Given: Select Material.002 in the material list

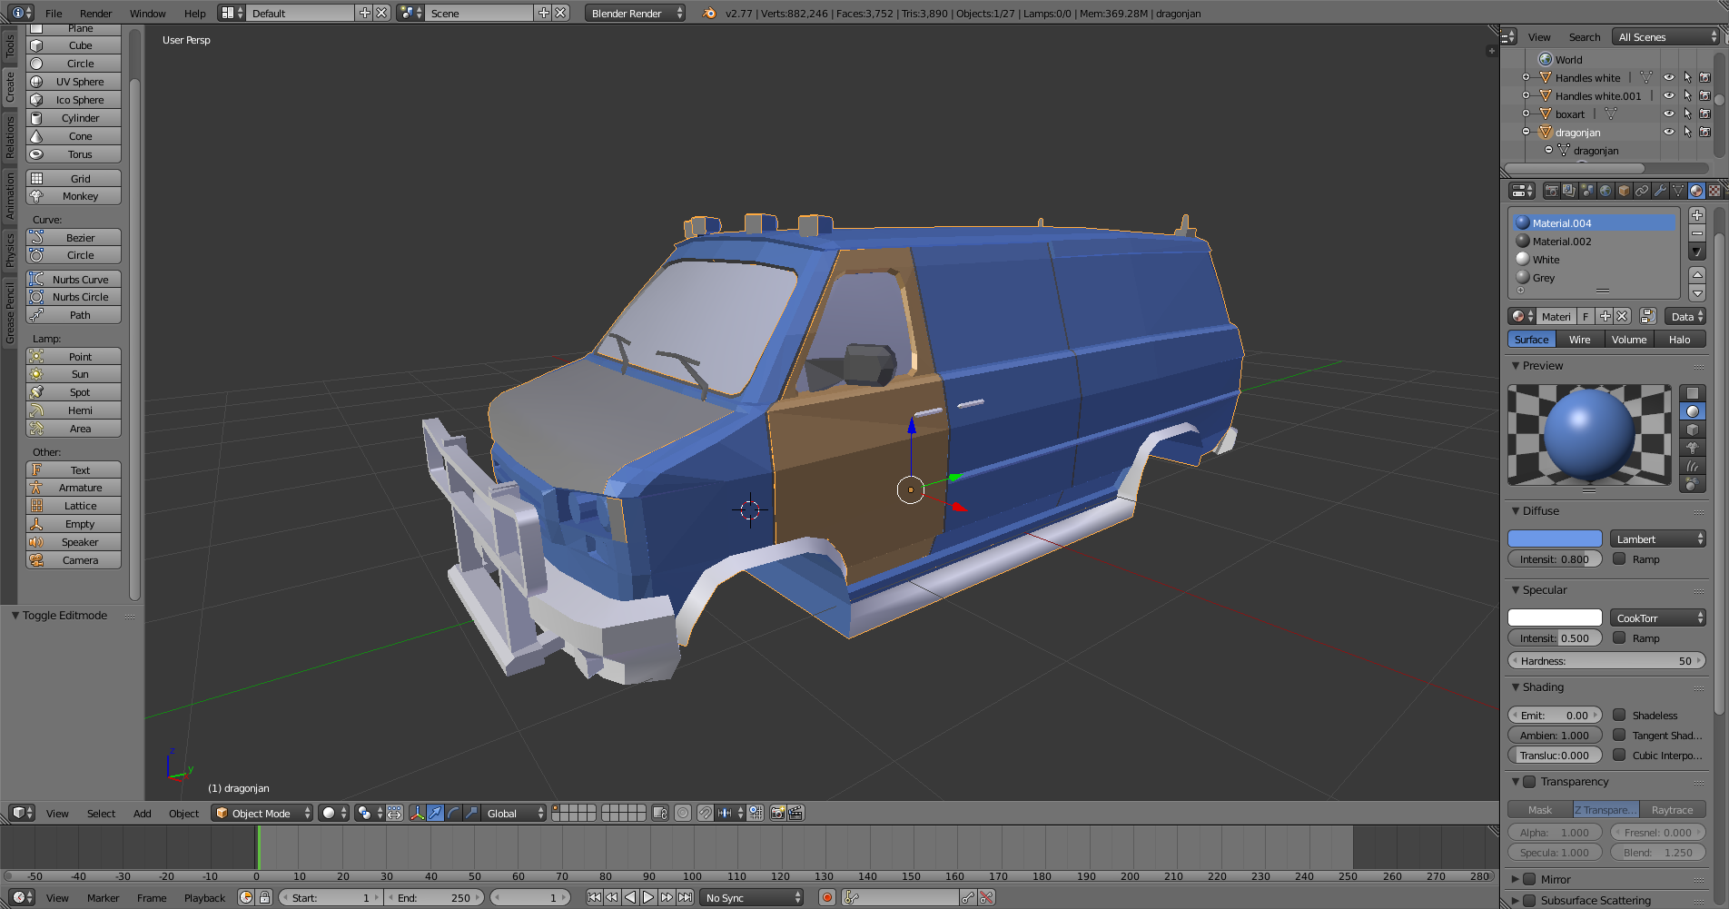Looking at the screenshot, I should 1561,242.
